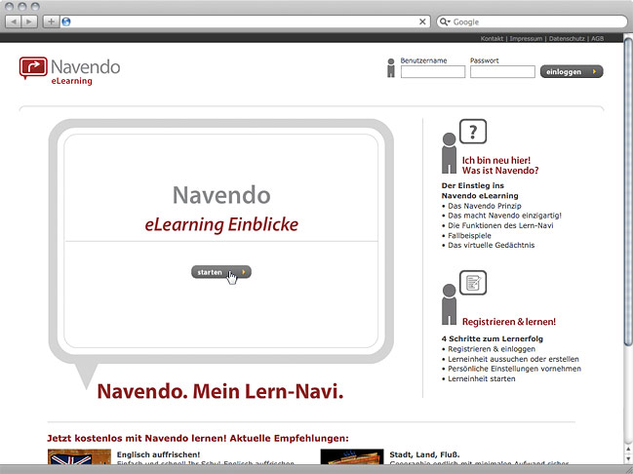Image resolution: width=633 pixels, height=474 pixels.
Task: Click the starten button
Action: [220, 272]
